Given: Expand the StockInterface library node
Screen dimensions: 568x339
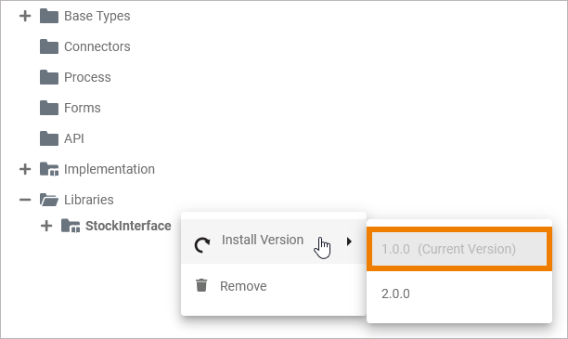Looking at the screenshot, I should tap(46, 226).
